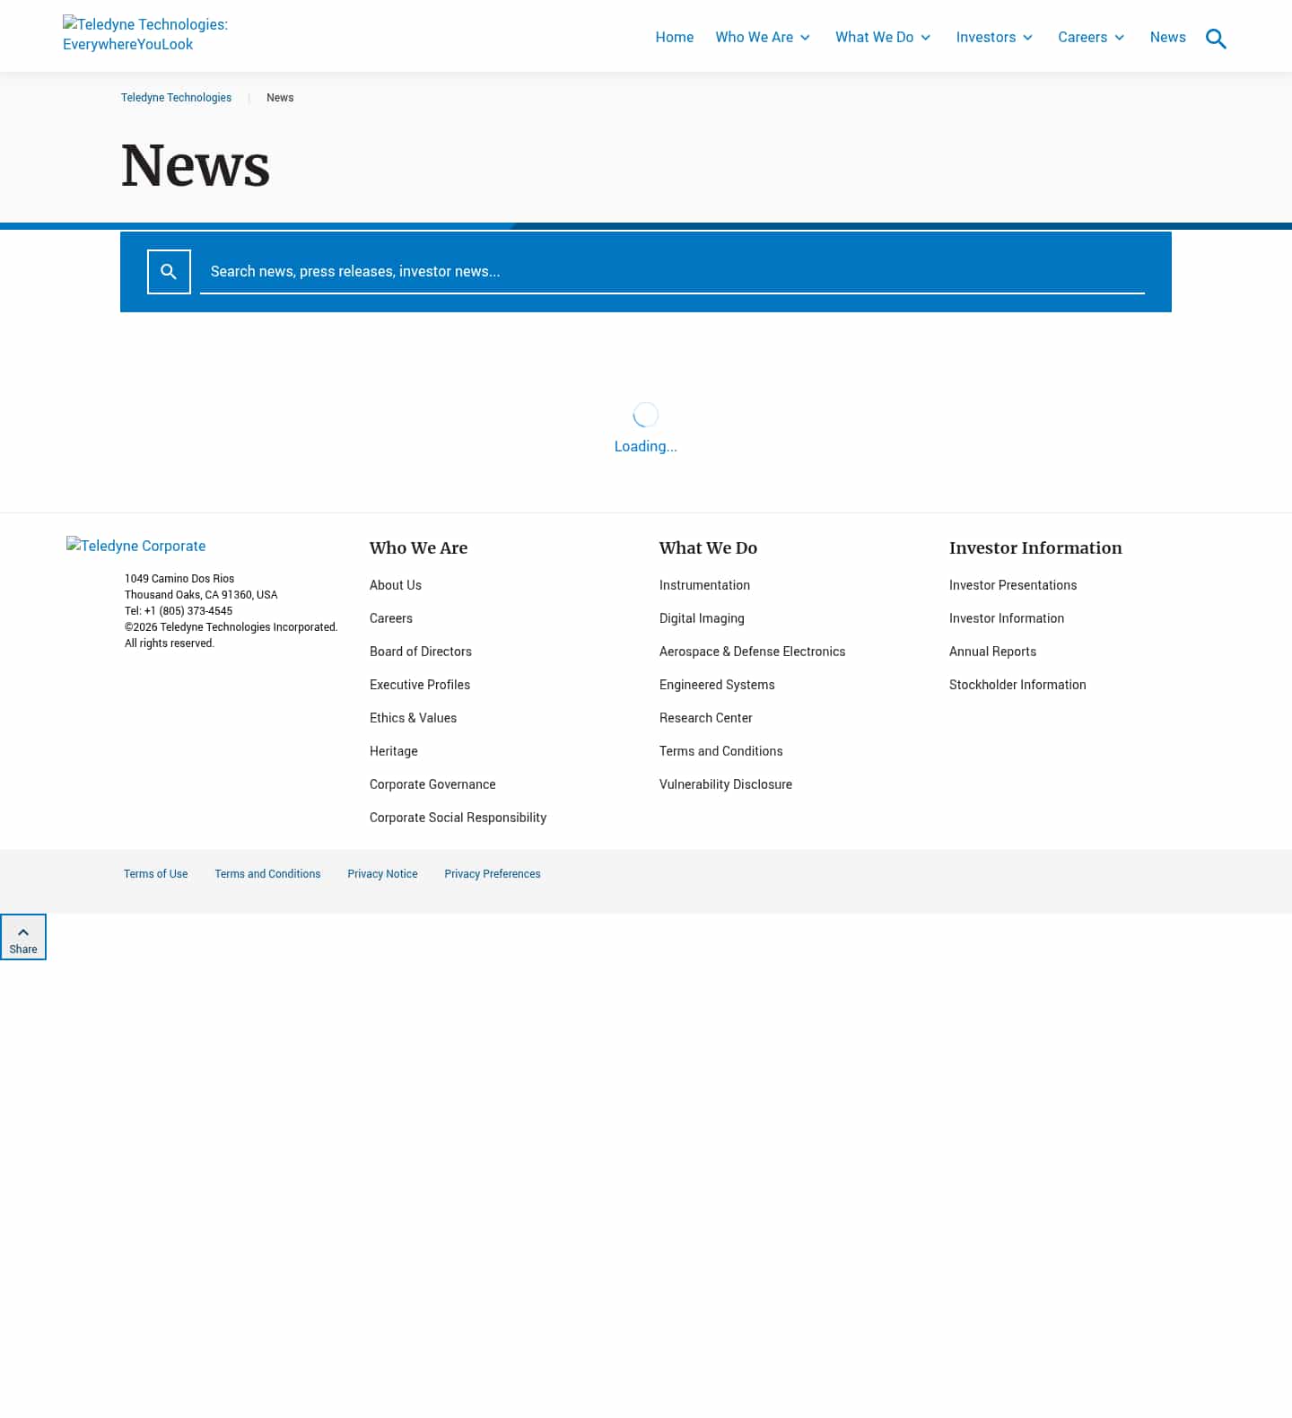The image size is (1292, 1418).
Task: Open Terms of Use bottom link
Action: click(x=156, y=874)
